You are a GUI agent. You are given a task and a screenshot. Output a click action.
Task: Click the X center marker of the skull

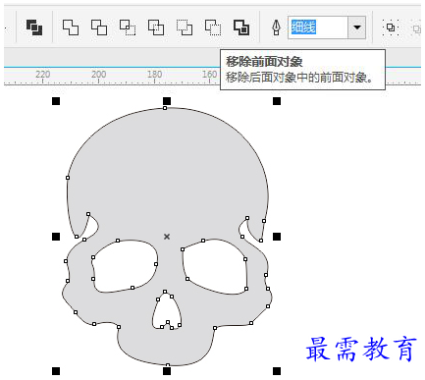167,237
